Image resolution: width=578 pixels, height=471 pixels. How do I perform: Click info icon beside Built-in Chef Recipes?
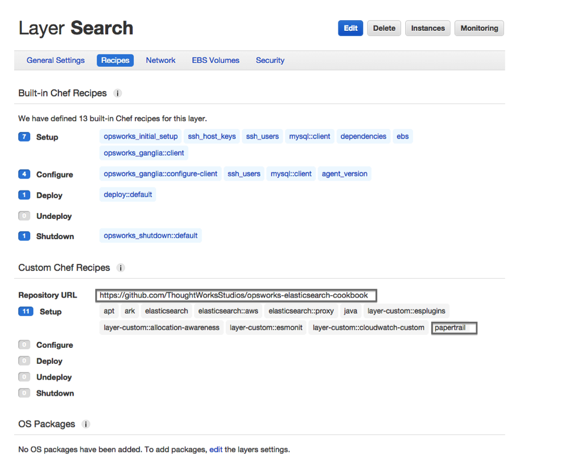coord(117,93)
